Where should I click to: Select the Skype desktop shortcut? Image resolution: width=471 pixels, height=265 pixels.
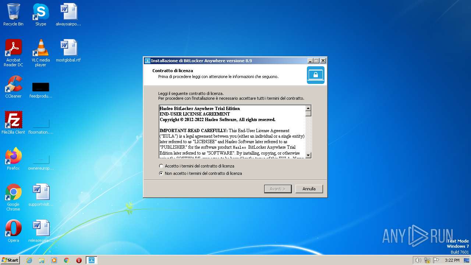pyautogui.click(x=40, y=15)
